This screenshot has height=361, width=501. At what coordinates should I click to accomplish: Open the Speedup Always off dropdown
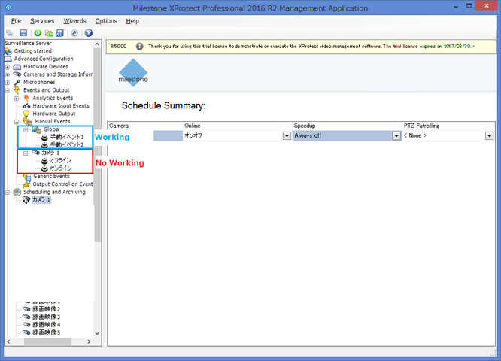click(x=396, y=136)
